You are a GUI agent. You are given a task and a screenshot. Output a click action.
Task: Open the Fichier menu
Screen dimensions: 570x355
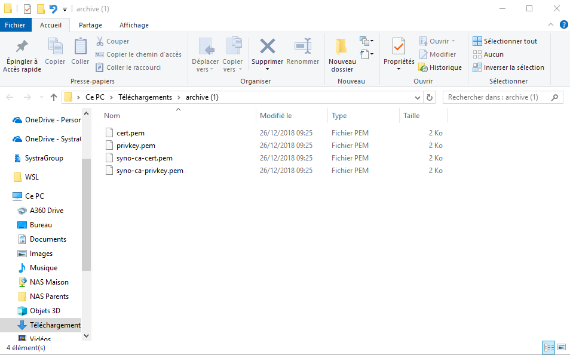click(16, 25)
